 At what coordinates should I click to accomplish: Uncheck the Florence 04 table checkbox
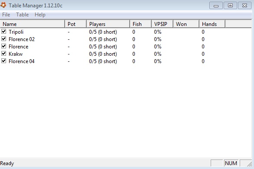(4, 61)
